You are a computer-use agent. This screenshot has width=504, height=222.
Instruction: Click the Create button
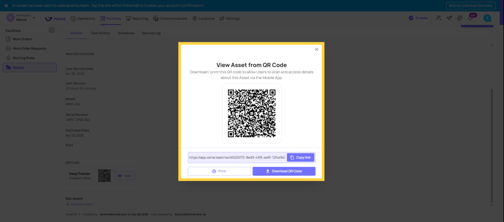418,18
